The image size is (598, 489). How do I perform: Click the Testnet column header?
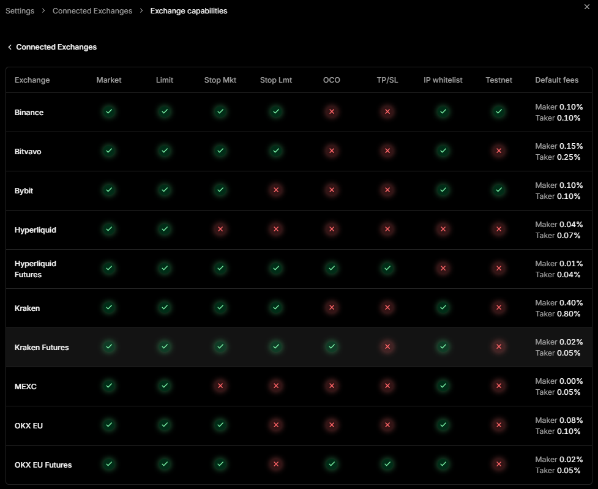click(498, 80)
